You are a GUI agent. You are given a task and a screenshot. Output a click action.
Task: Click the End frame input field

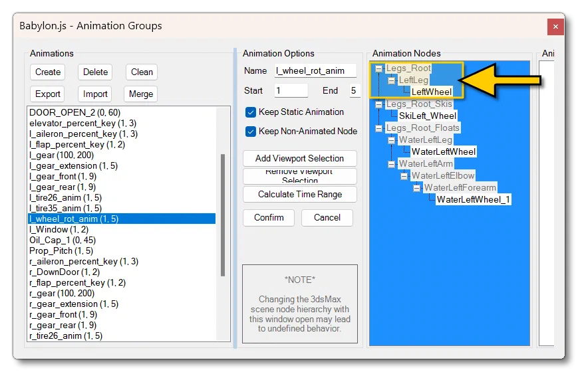[x=355, y=90]
